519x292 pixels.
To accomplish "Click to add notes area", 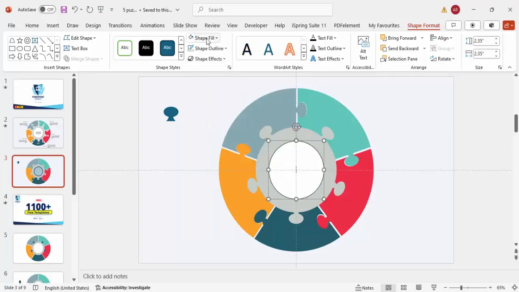I will coord(105,276).
